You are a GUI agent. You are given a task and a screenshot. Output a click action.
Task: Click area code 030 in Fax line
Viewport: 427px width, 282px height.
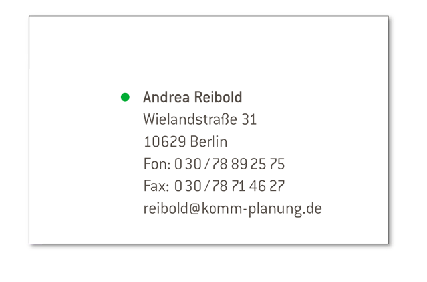tap(188, 186)
